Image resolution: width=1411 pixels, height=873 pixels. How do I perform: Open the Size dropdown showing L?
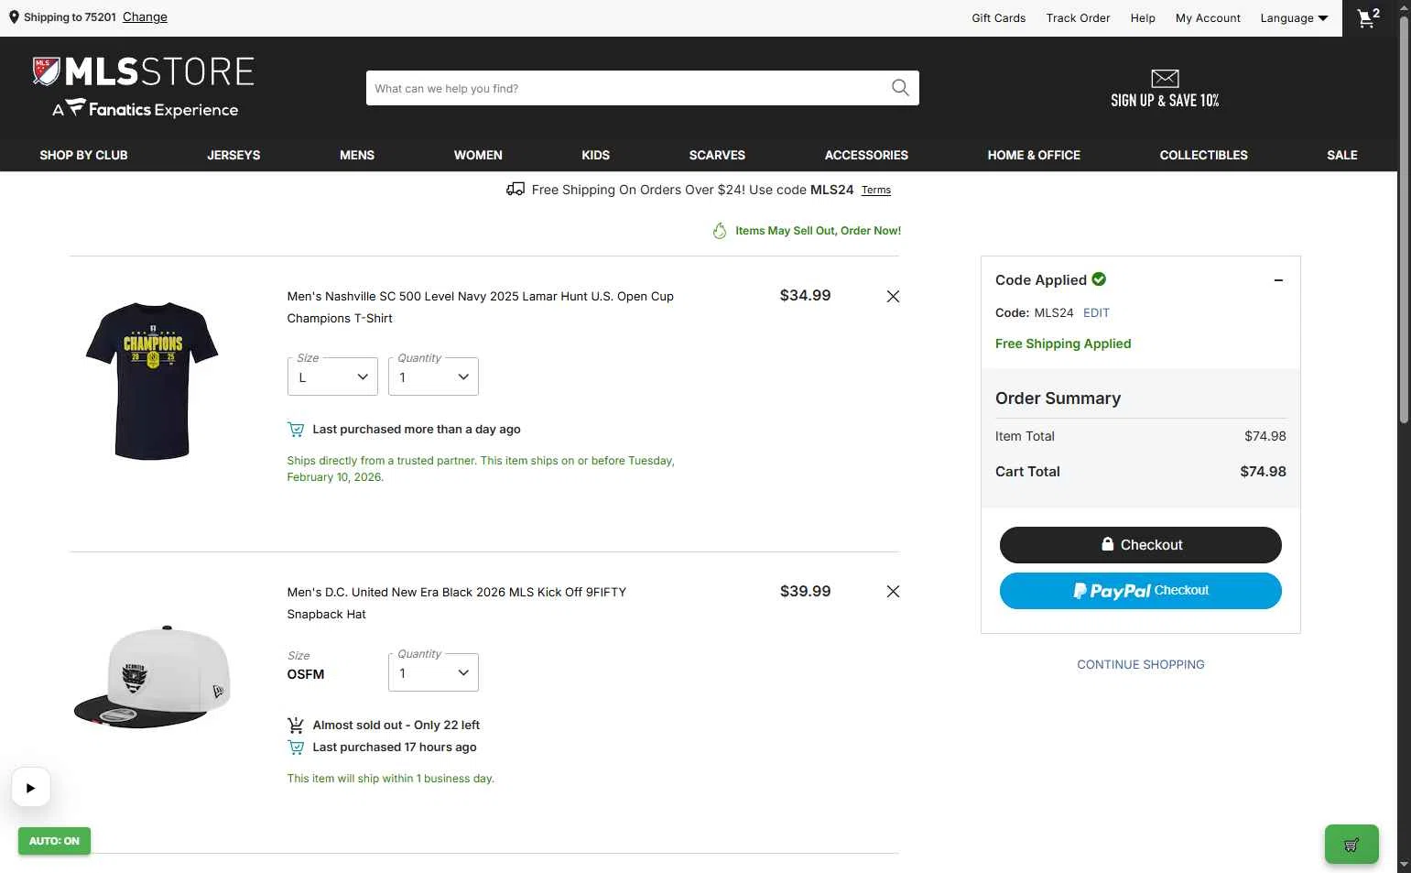(x=332, y=376)
